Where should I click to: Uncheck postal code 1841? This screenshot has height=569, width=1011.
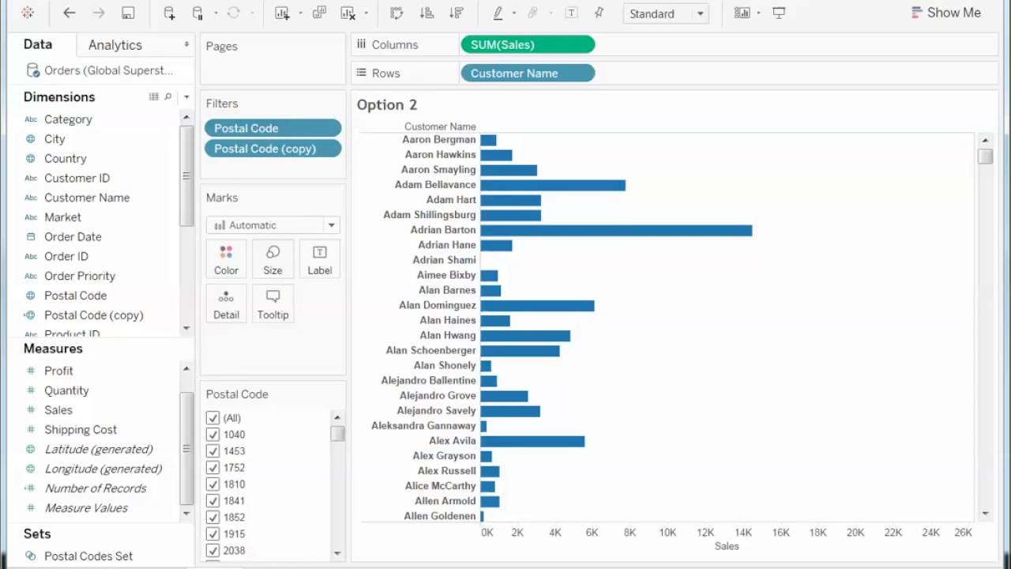point(212,501)
